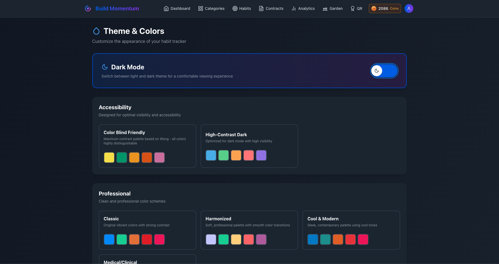Click the Categories grid icon
499x264 pixels.
point(200,8)
